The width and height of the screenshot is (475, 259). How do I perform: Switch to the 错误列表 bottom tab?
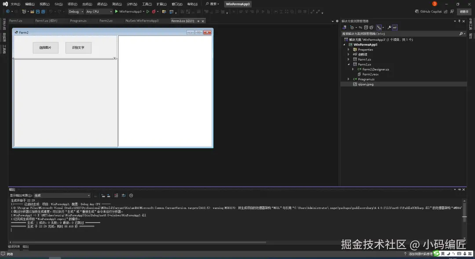[14, 247]
